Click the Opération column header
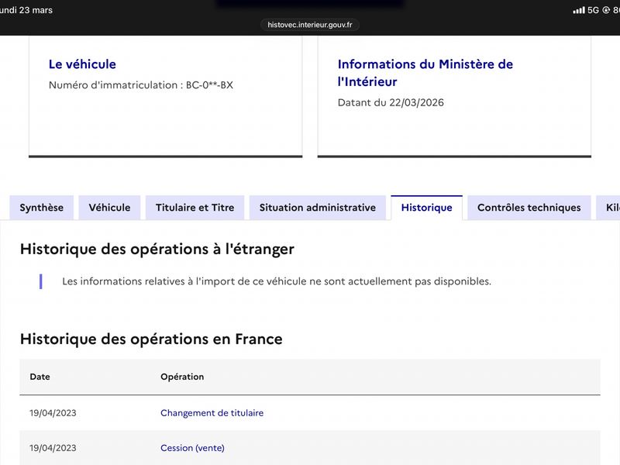The height and width of the screenshot is (465, 620). 182,377
